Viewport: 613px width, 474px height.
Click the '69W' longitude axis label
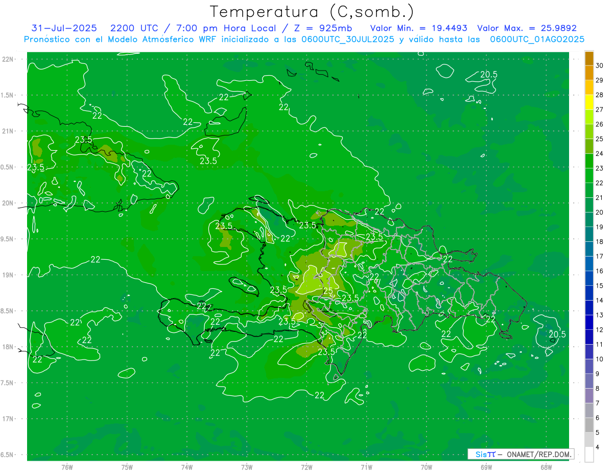pos(486,467)
